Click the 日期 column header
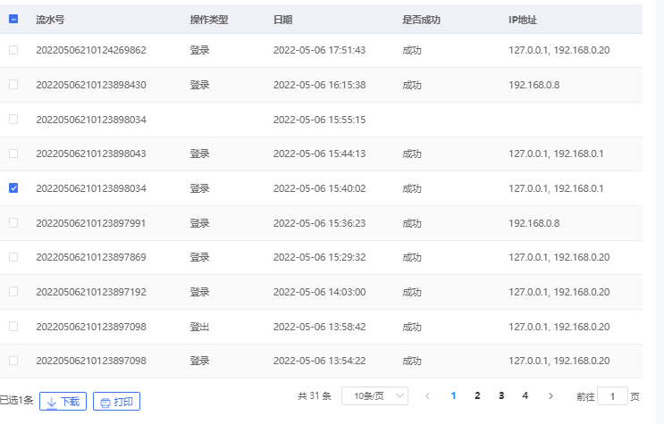 click(282, 19)
